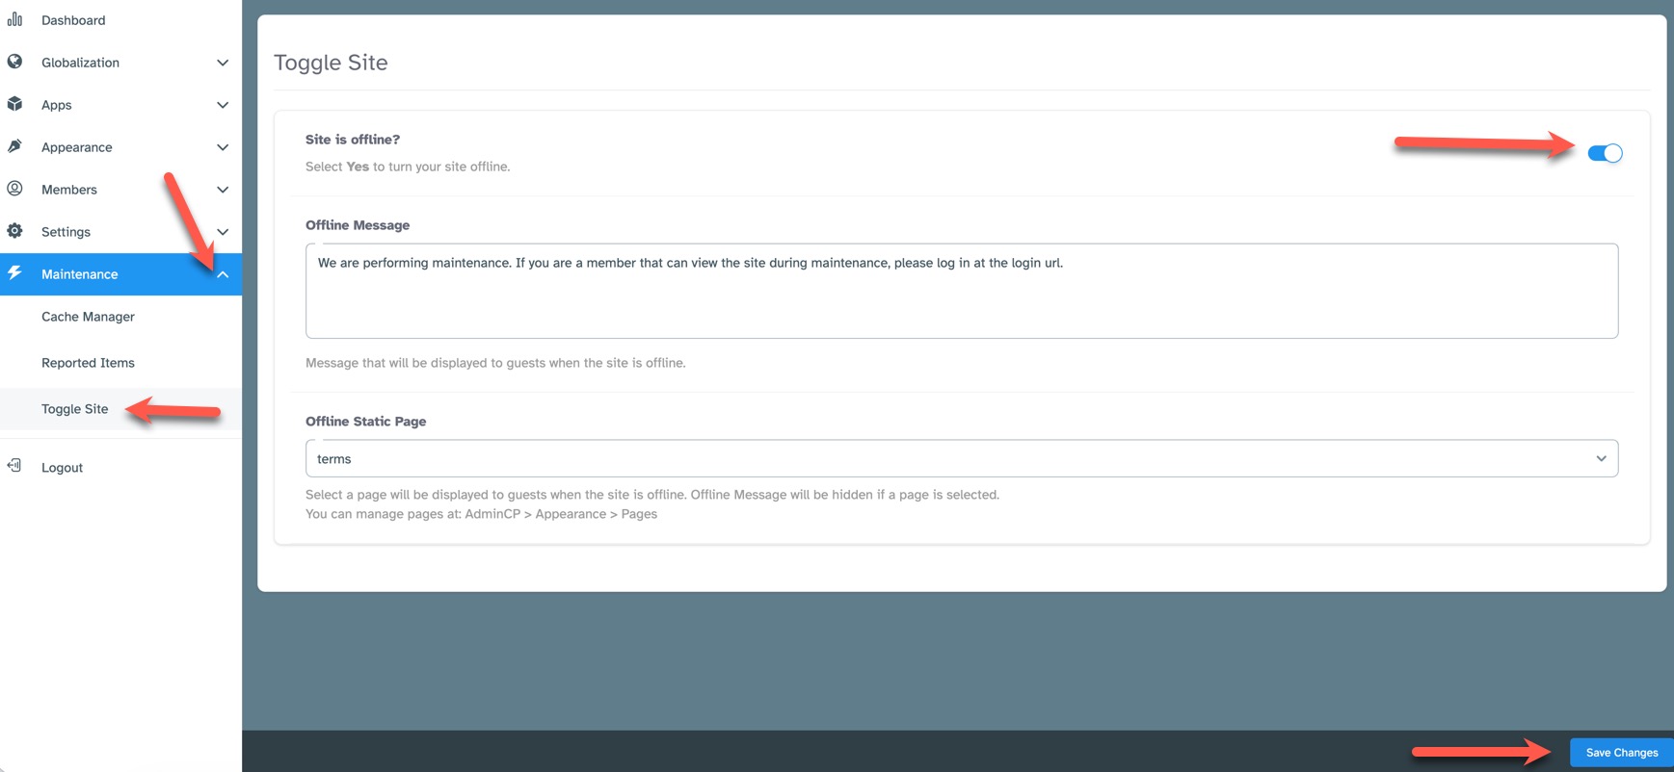The image size is (1674, 772).
Task: Click the Dashboard bar chart icon
Action: coord(14,19)
